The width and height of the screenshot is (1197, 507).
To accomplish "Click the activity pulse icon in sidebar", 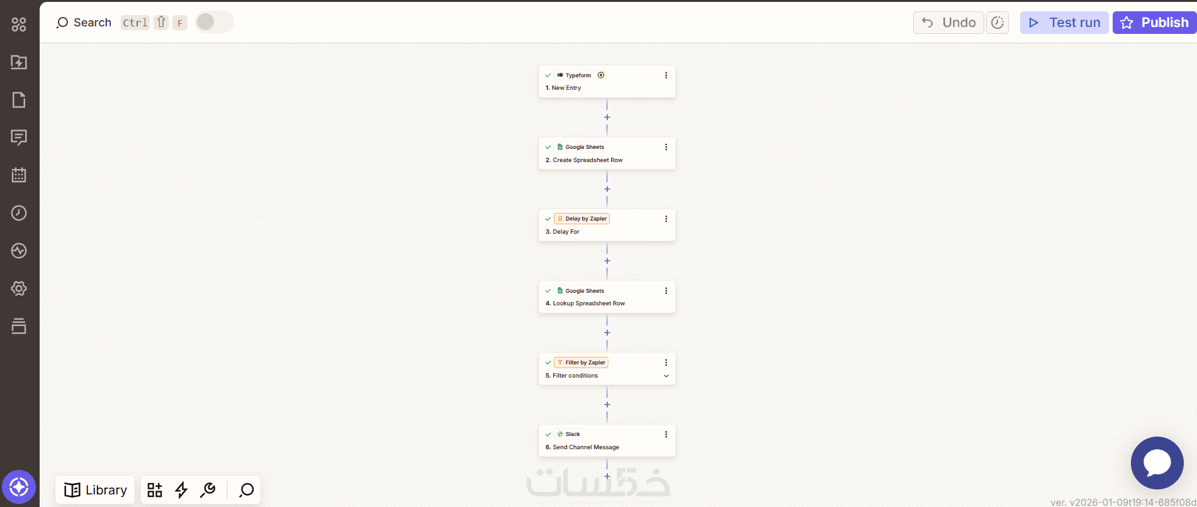I will click(19, 251).
